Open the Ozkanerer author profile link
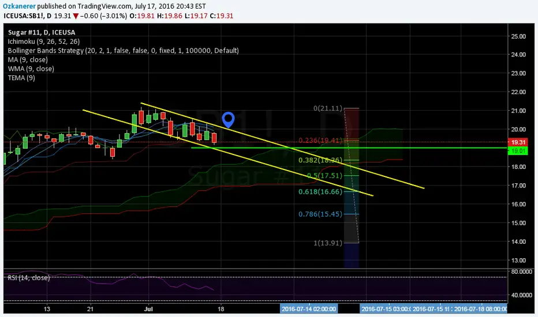This screenshot has width=538, height=317. [19, 6]
